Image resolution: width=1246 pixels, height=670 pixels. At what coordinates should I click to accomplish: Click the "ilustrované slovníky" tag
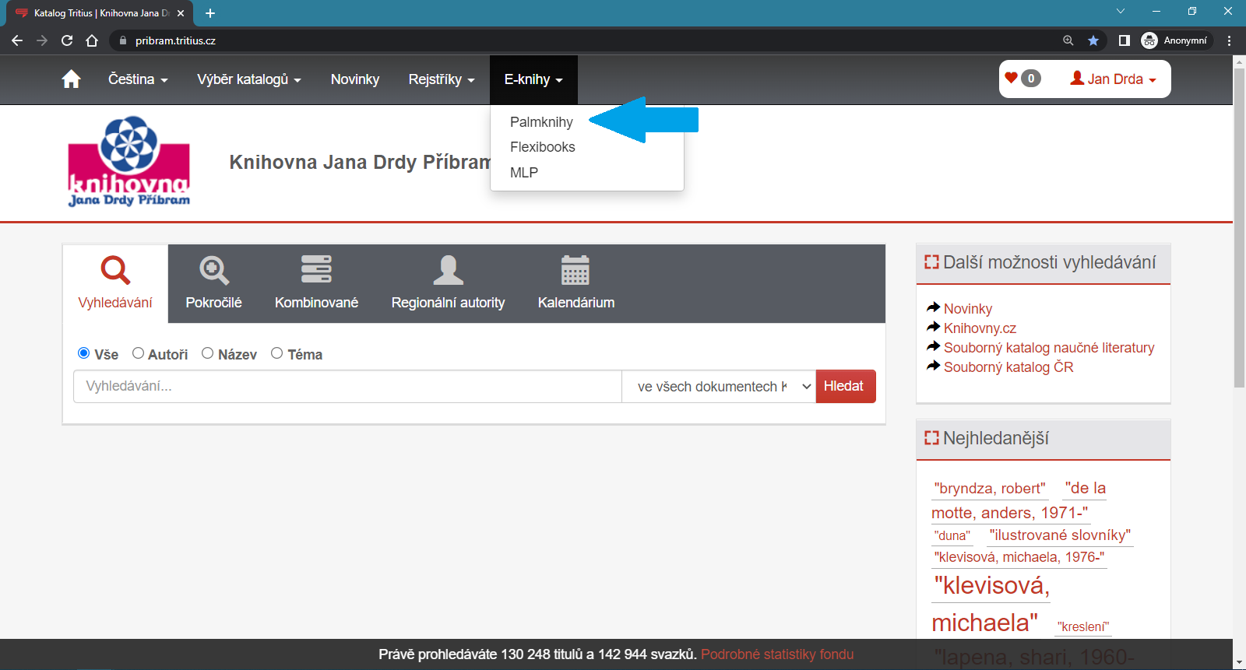(x=1060, y=535)
